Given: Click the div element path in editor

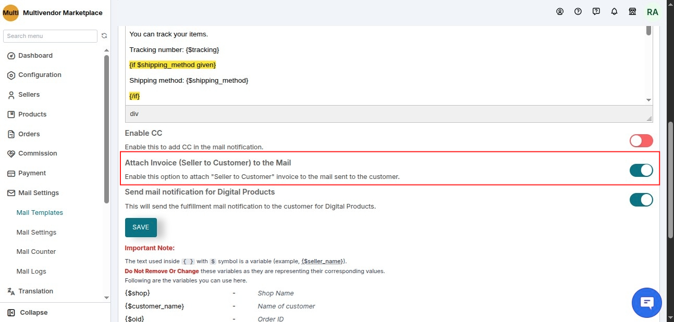Looking at the screenshot, I should 134,114.
